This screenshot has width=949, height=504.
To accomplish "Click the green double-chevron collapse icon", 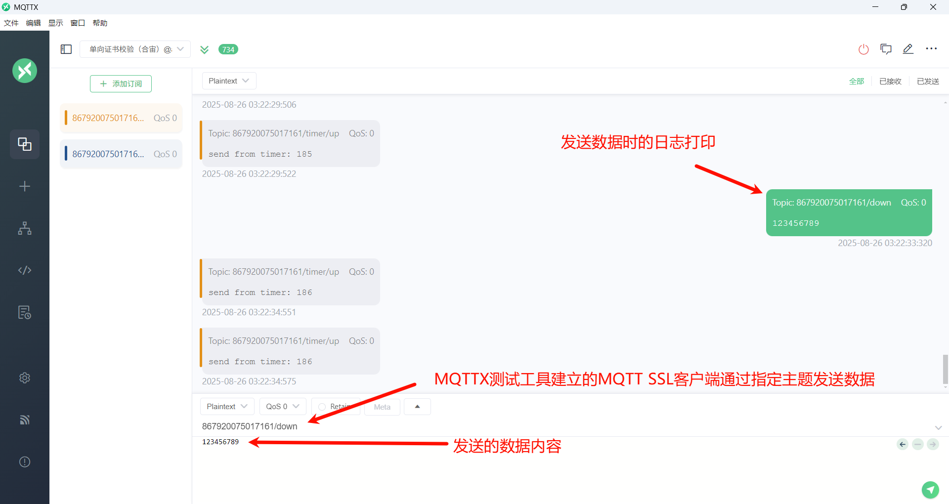I will 204,49.
